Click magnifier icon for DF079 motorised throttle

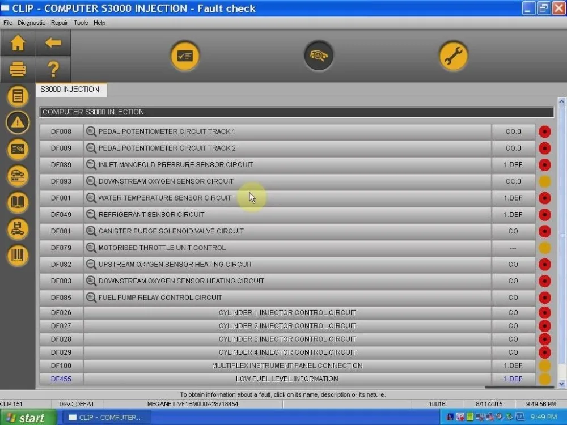(x=91, y=248)
